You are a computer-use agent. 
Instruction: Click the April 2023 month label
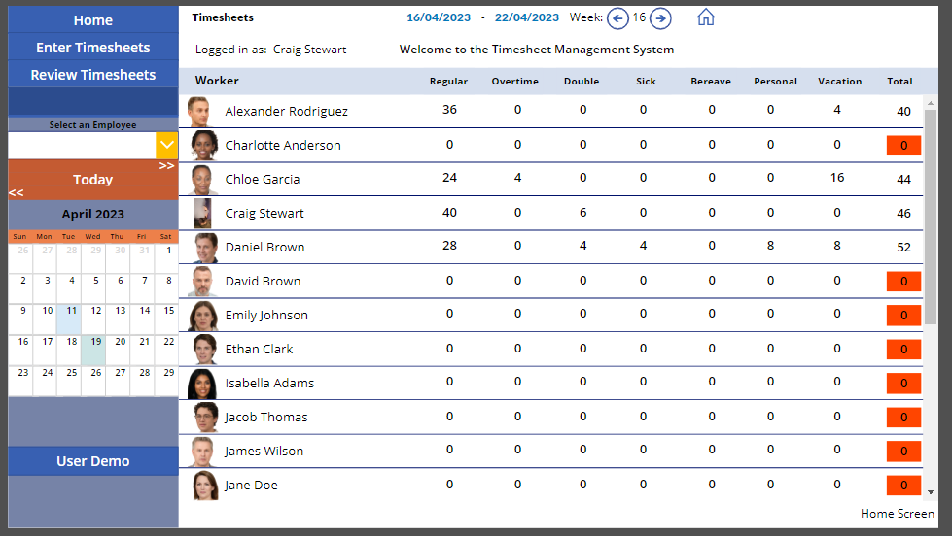pyautogui.click(x=93, y=214)
